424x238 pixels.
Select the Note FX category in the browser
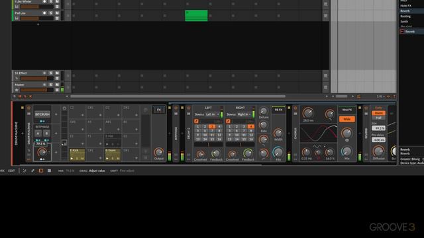(x=405, y=6)
